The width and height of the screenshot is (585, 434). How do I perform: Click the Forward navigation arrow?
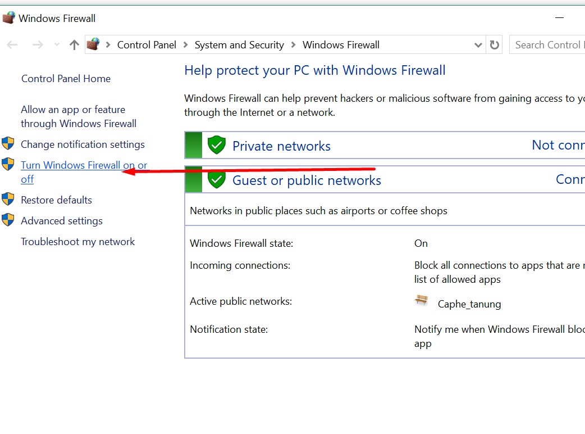38,45
